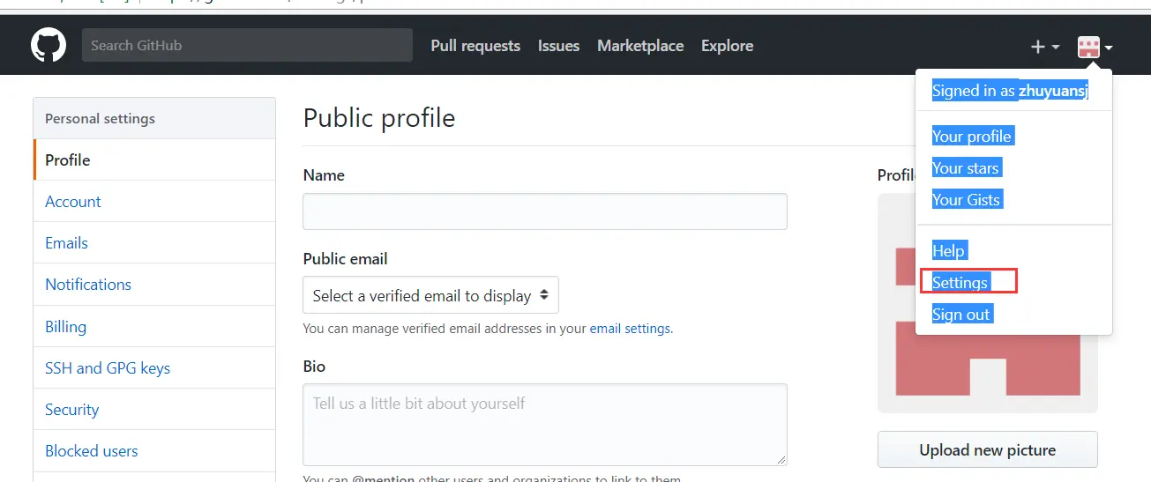This screenshot has height=482, width=1151.
Task: Open the user avatar menu
Action: pos(1095,47)
